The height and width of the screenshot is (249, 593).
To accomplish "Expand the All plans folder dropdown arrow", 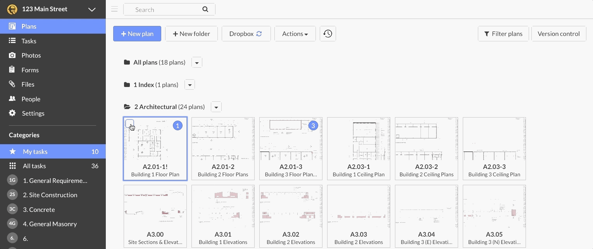I will click(x=197, y=63).
